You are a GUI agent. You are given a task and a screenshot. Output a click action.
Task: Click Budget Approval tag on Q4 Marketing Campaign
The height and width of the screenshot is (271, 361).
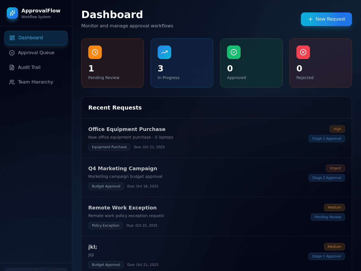pos(106,186)
